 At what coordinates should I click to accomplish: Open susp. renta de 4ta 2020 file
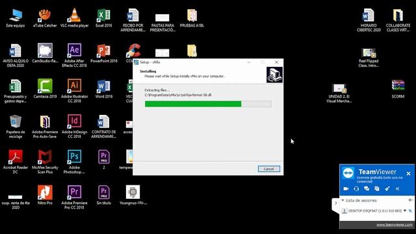pyautogui.click(x=16, y=202)
